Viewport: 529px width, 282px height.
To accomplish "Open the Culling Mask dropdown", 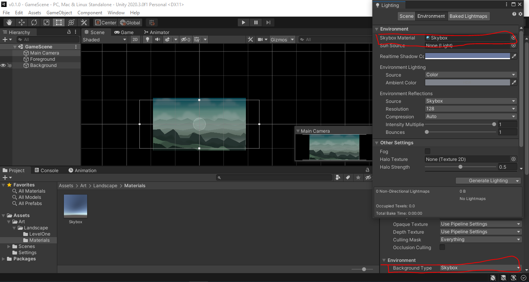I will click(481, 239).
